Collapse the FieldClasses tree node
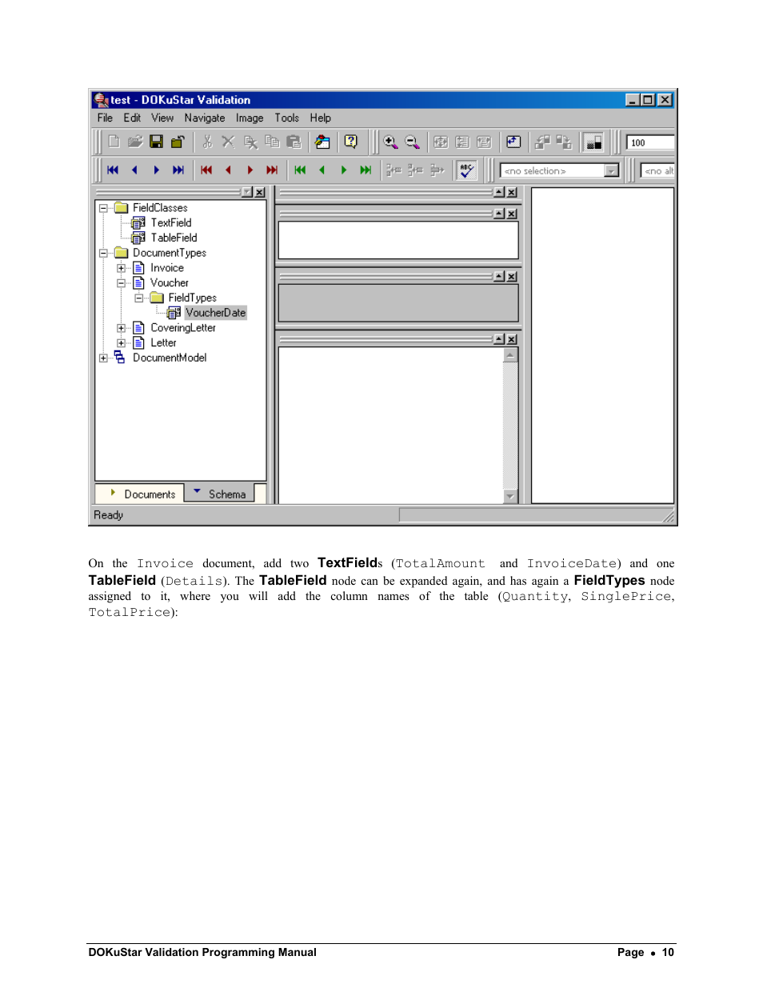 (x=103, y=208)
